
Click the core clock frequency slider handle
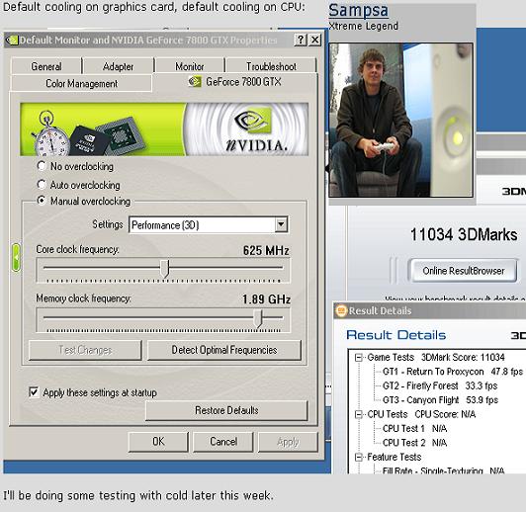pyautogui.click(x=165, y=268)
